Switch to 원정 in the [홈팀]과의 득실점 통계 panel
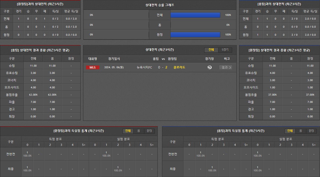Screen dimensions: 320x177 (311, 131)
